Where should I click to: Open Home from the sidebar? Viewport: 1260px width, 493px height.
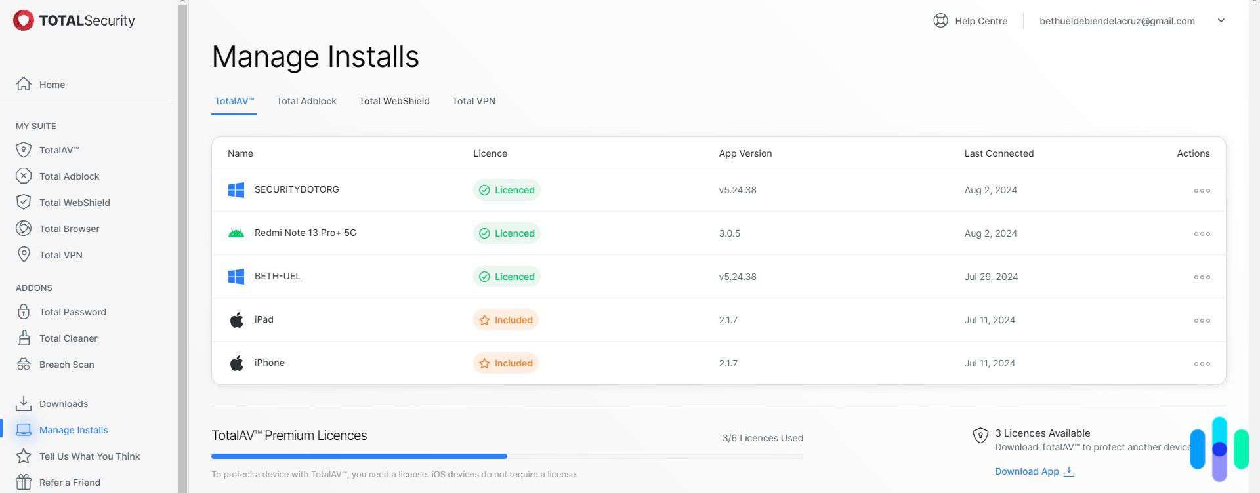pyautogui.click(x=52, y=85)
